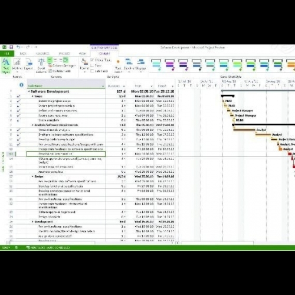Open the Task Path options
Viewport: 295px width, 295px height.
[x=118, y=66]
